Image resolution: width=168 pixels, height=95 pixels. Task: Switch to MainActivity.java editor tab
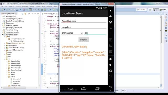[50, 14]
